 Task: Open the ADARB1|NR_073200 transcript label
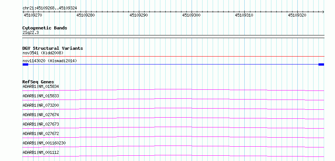[41, 105]
